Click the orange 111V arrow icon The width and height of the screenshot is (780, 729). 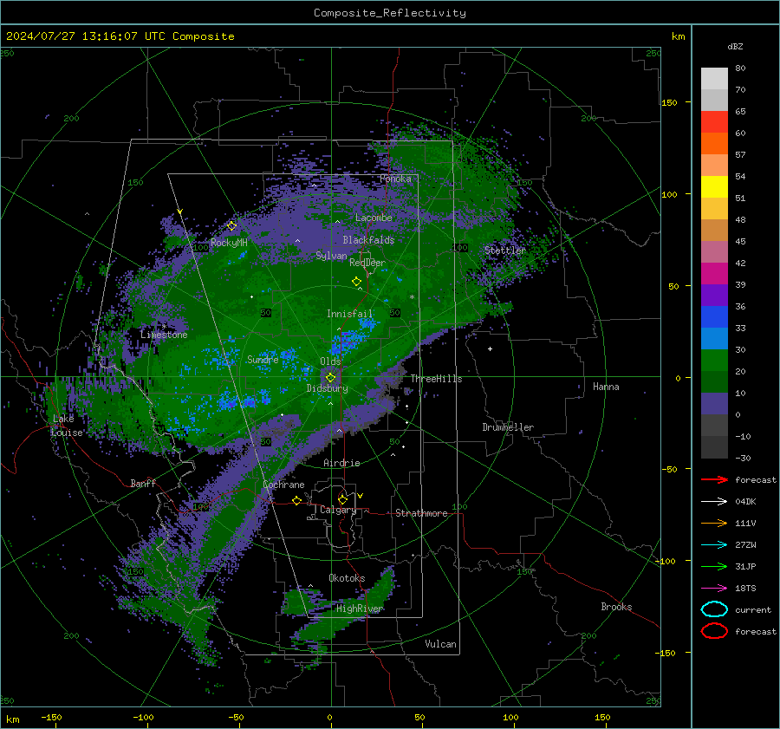click(x=714, y=523)
